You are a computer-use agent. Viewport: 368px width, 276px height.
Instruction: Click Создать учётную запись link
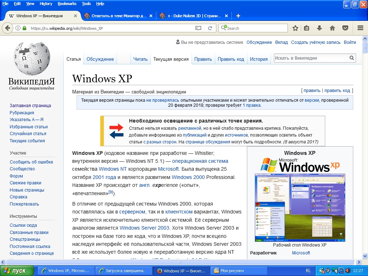tap(316, 42)
